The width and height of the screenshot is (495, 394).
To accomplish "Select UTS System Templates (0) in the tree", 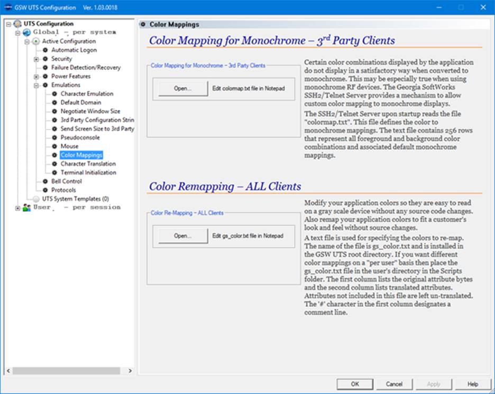I will click(x=76, y=199).
